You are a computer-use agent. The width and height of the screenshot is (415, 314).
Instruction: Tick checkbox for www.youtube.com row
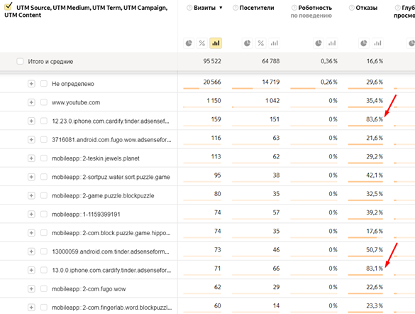point(44,102)
